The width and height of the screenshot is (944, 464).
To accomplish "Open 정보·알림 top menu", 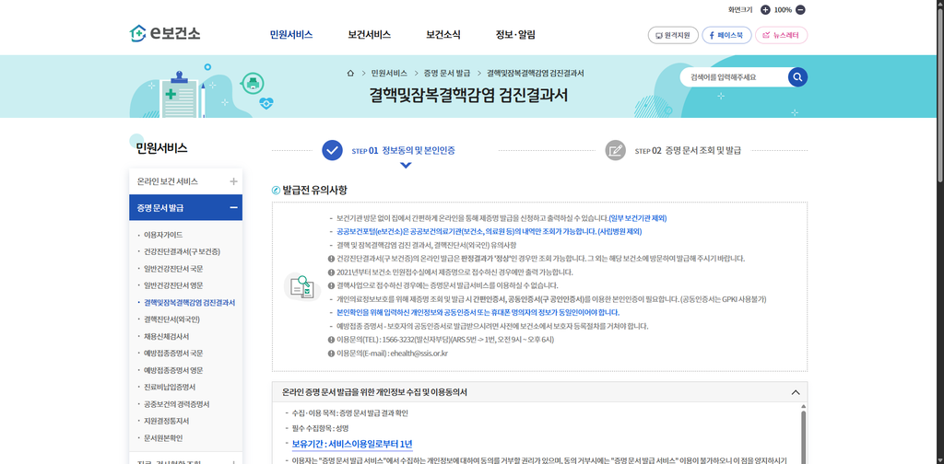I will tap(515, 34).
